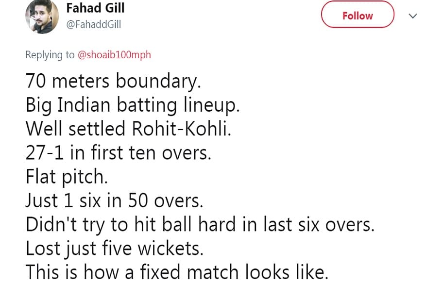Click the word 'Indian' in the tweet
425x283 pixels.
[x=84, y=104]
